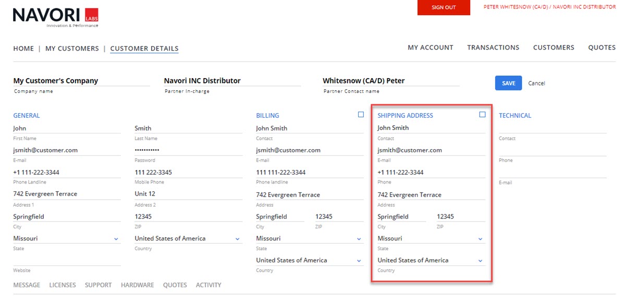The image size is (625, 305).
Task: Open the Billing Country dropdown
Action: (359, 261)
